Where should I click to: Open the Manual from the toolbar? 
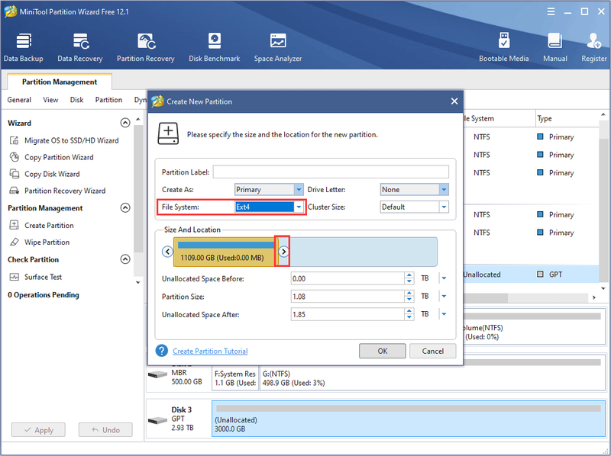555,47
